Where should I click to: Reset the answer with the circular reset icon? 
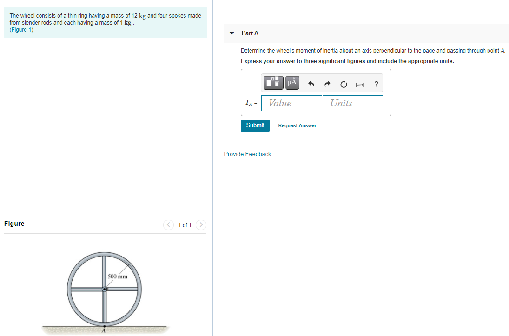pos(344,84)
